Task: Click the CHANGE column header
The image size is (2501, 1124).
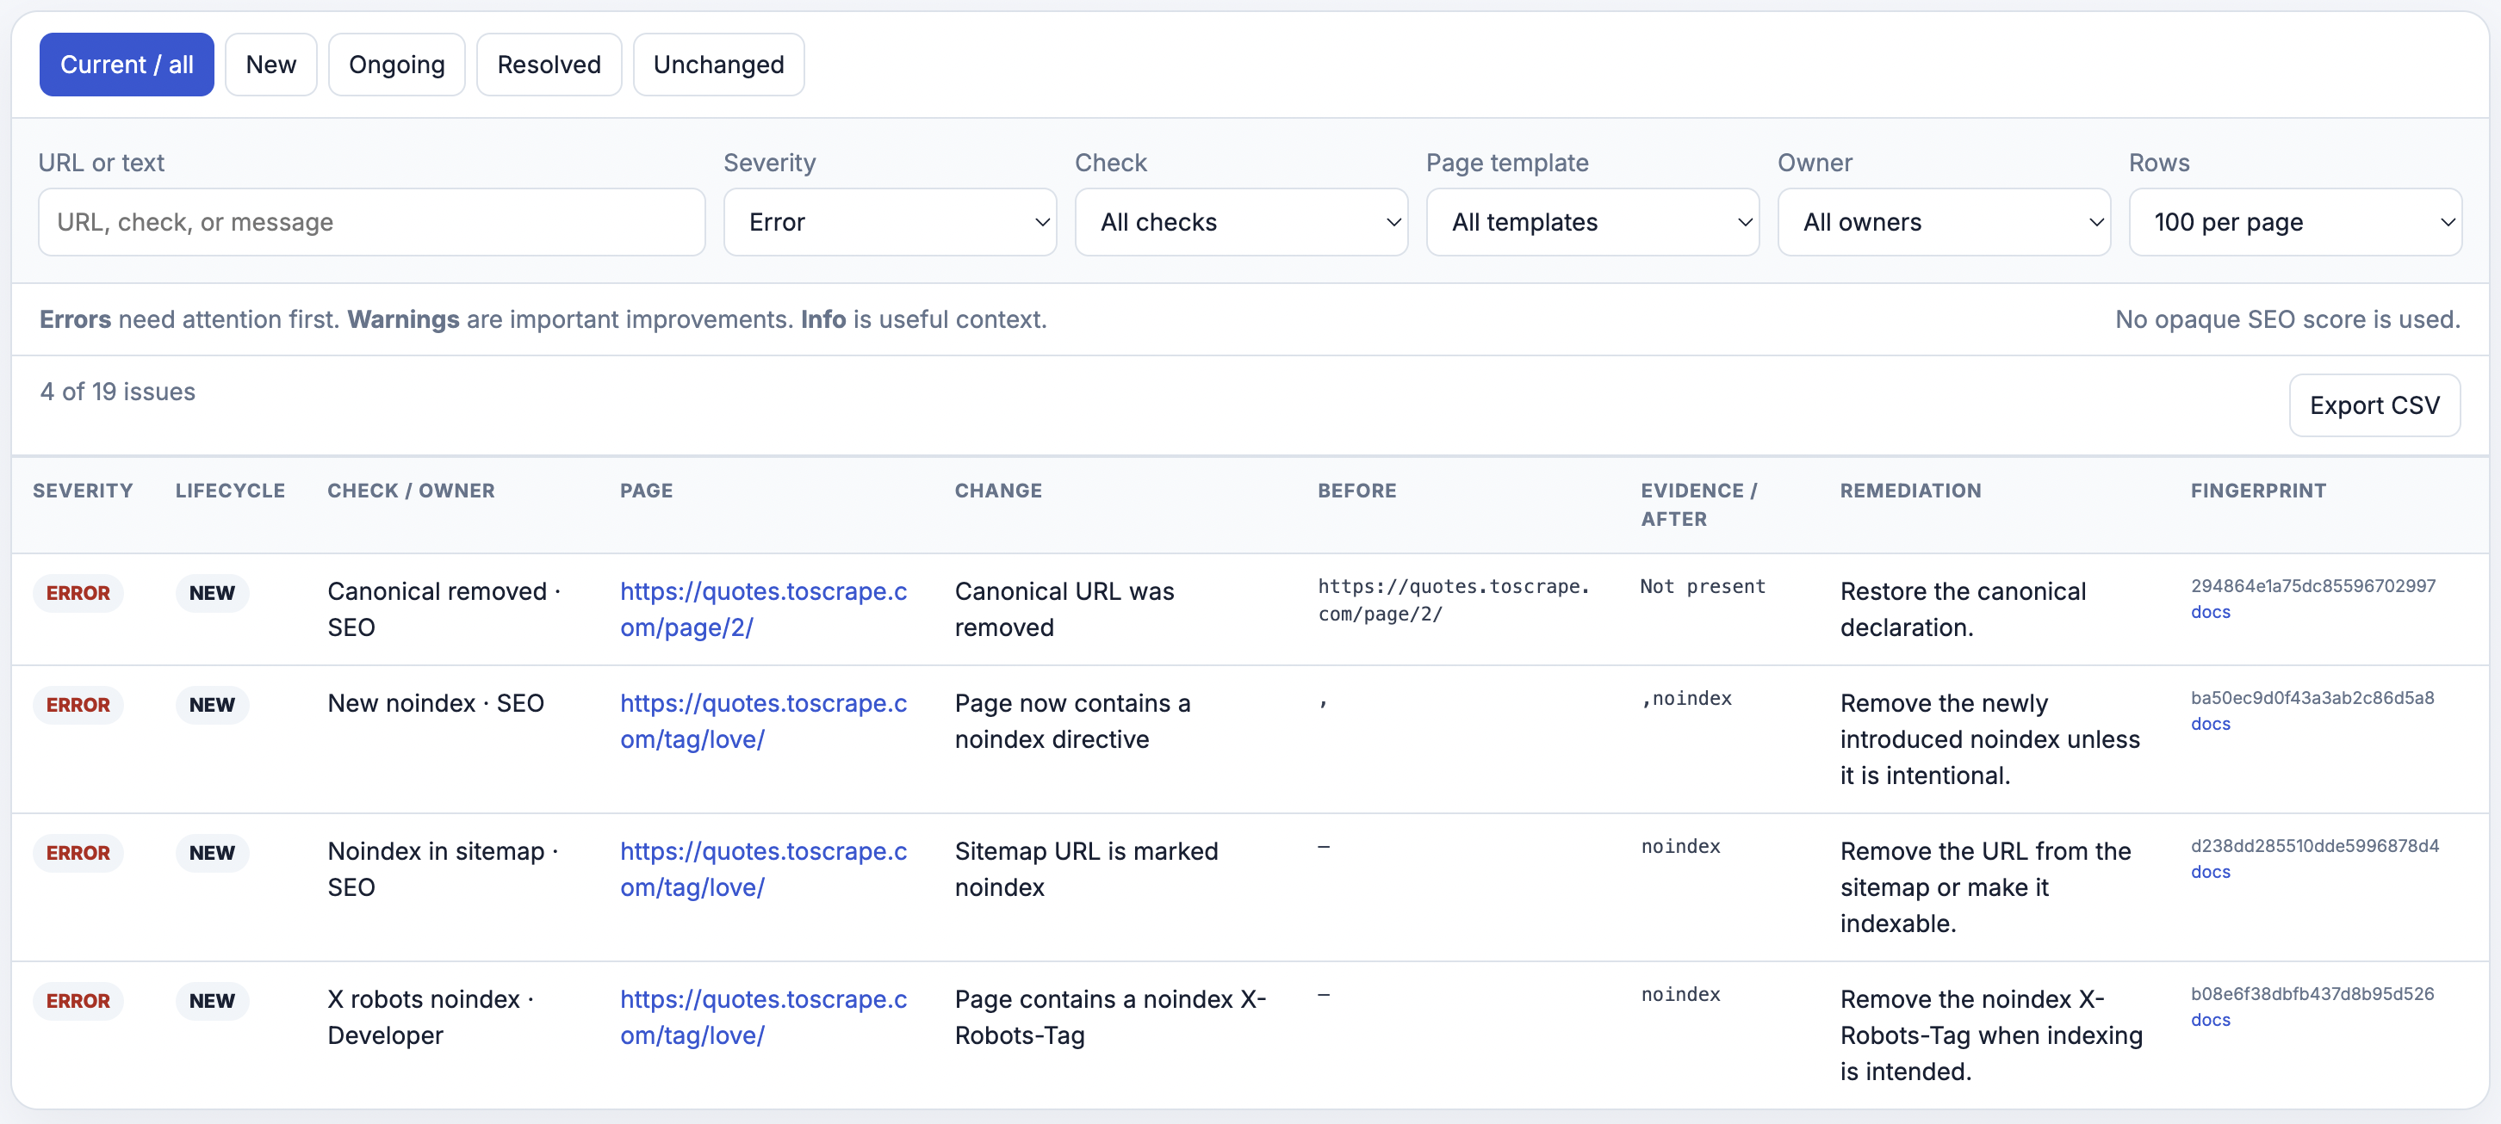Action: tap(998, 491)
